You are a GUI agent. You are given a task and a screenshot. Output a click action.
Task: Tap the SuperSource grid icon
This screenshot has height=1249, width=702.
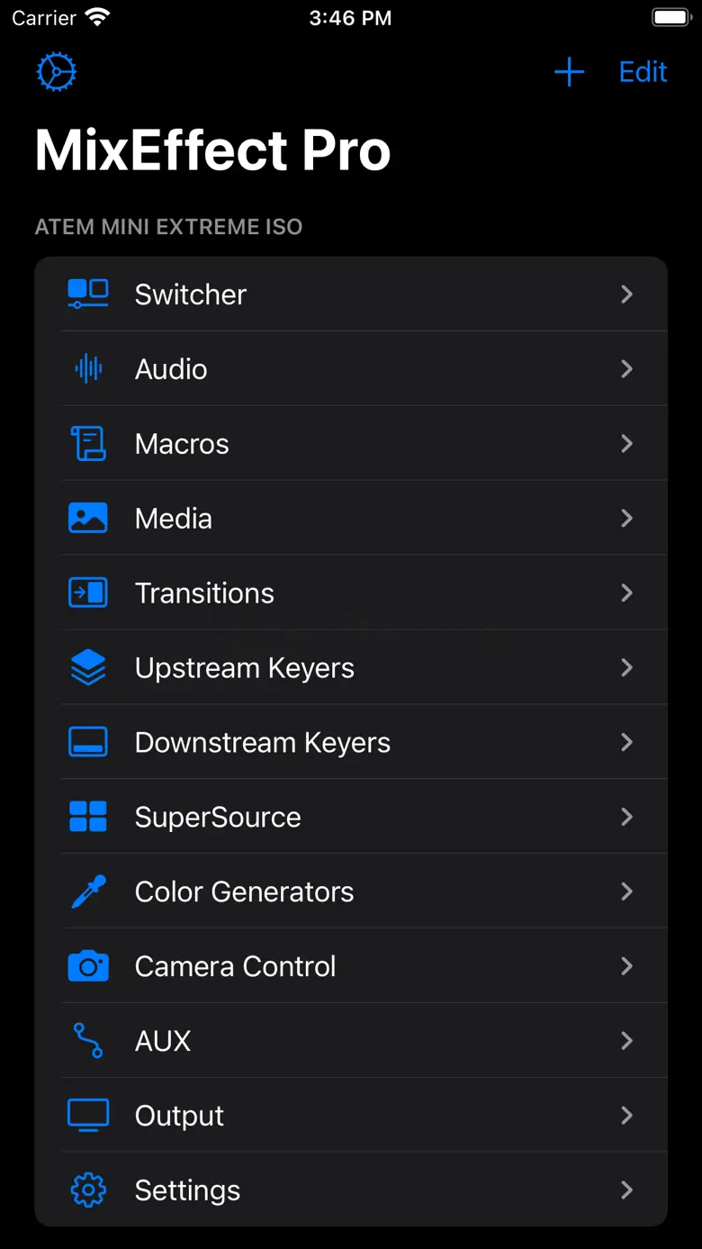88,817
